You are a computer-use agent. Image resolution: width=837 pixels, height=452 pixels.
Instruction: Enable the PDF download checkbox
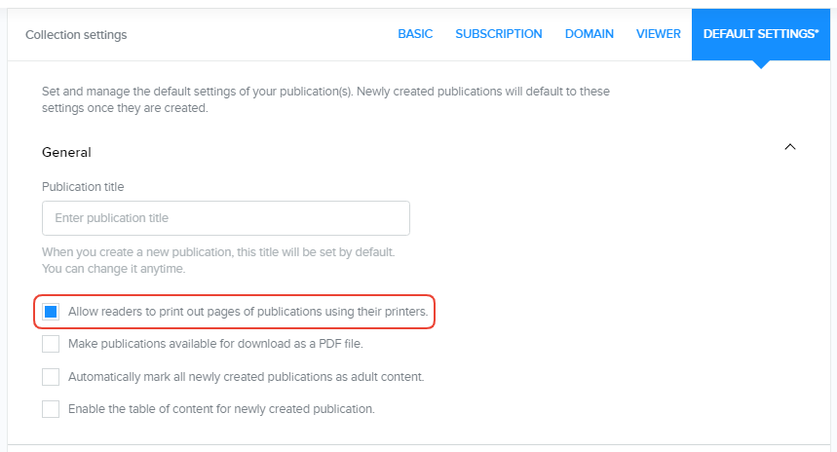point(51,344)
